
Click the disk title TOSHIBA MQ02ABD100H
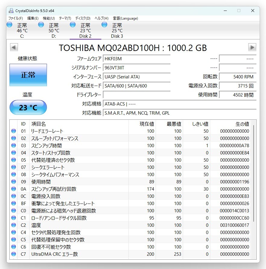click(133, 48)
